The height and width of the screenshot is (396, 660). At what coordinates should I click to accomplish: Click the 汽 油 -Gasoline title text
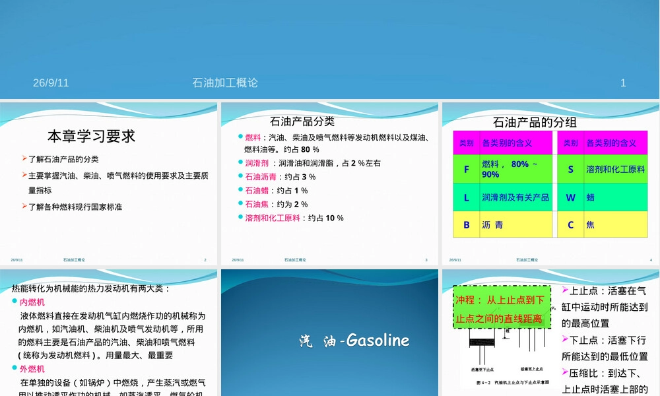(x=354, y=340)
